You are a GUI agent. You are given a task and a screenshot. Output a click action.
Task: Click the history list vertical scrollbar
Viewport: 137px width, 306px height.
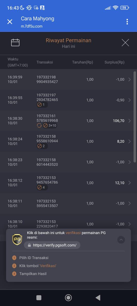point(135,115)
